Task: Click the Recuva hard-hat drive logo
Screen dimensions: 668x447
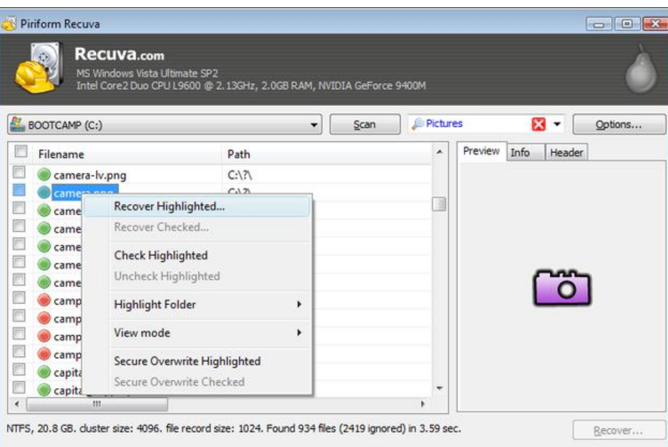Action: tap(39, 68)
